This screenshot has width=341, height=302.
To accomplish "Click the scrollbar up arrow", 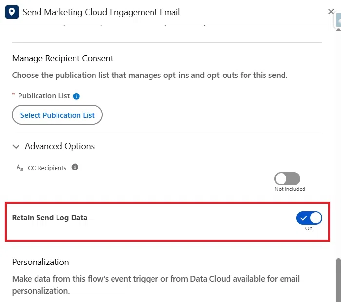I will point(338,30).
